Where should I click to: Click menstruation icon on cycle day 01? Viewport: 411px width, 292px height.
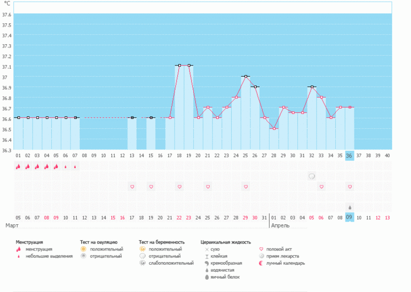18,166
